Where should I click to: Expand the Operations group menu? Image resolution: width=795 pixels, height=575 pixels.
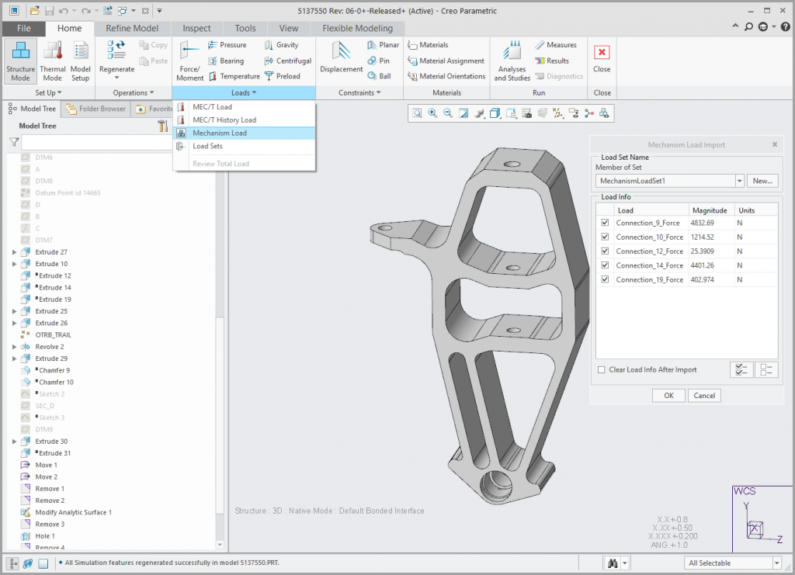(134, 92)
